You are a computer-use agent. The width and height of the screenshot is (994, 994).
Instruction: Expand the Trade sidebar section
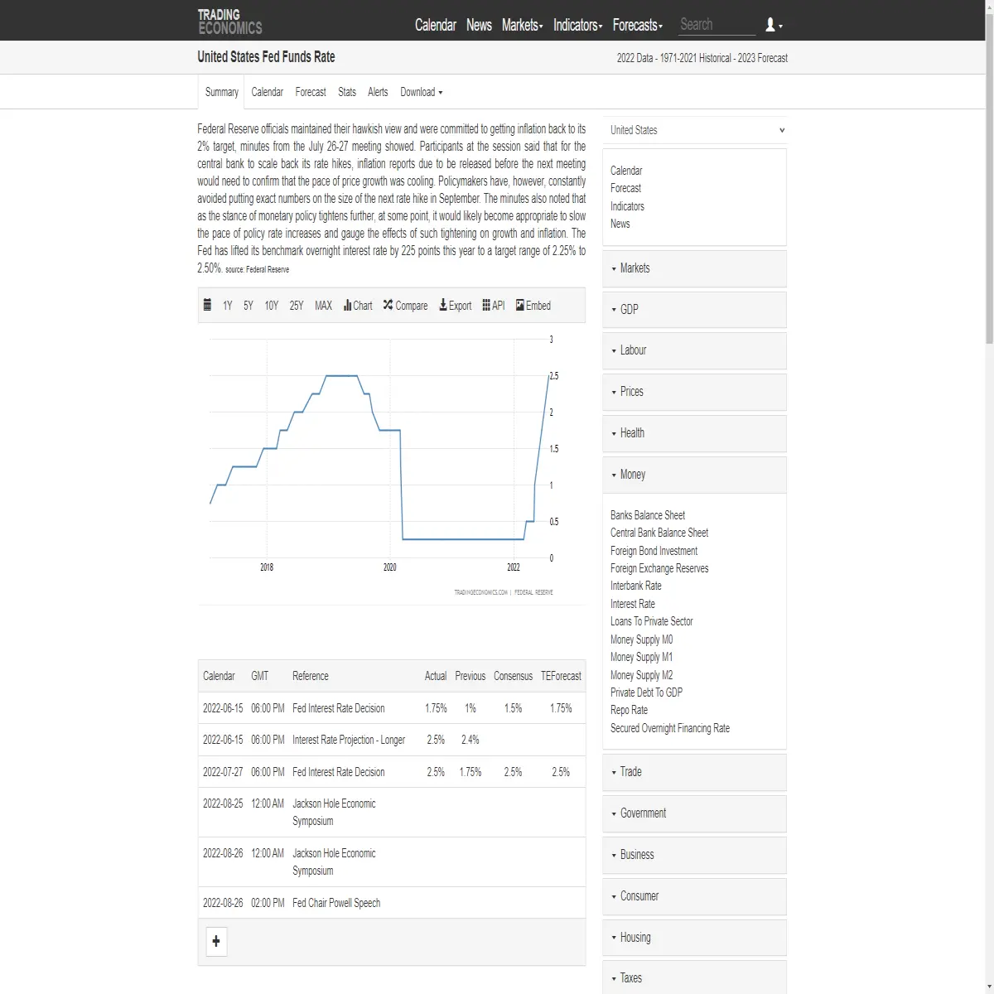tap(695, 772)
